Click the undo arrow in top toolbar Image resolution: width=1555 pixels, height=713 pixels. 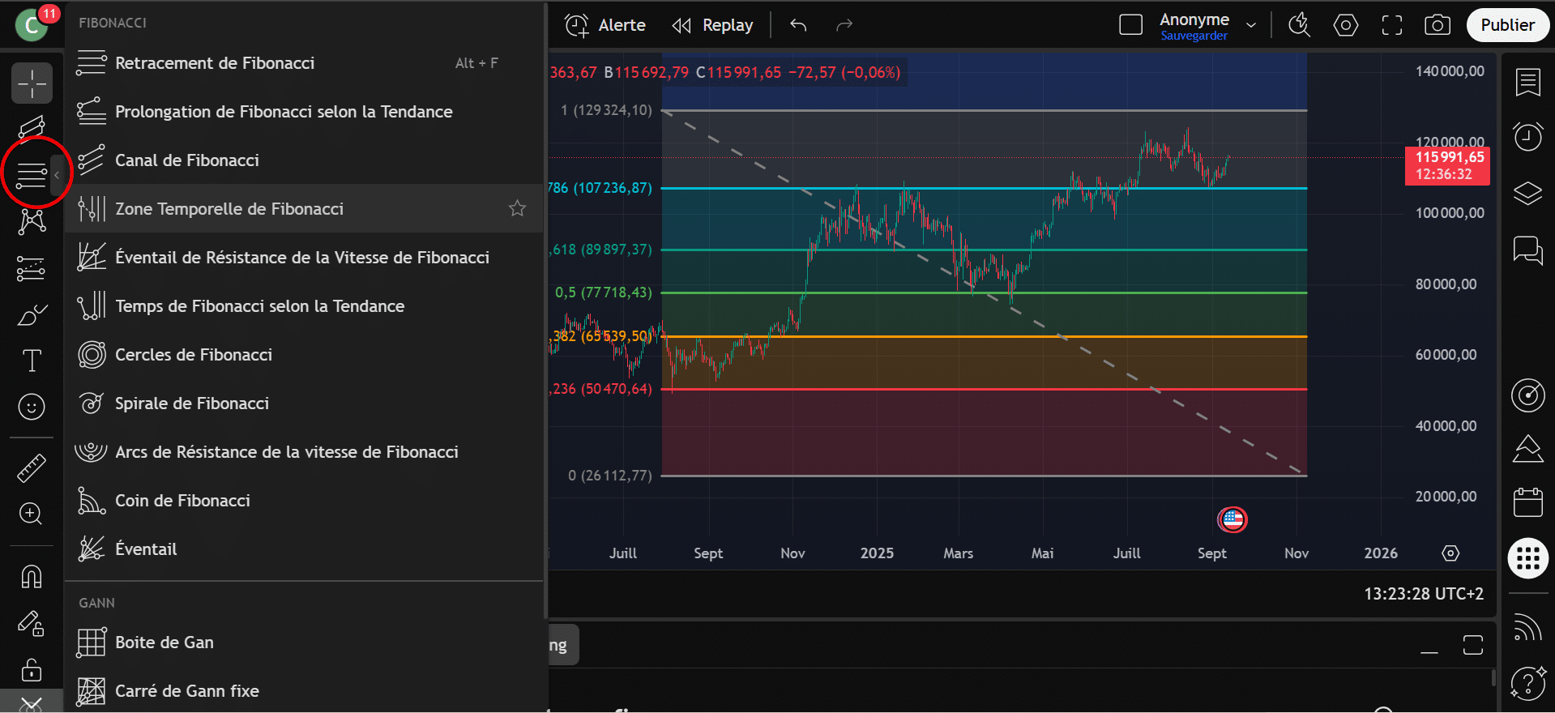798,25
